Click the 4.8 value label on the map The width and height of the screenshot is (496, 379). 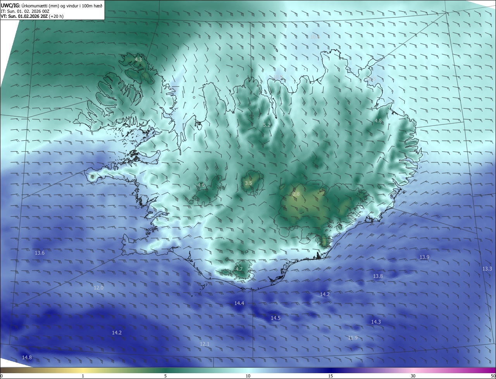pos(378,121)
